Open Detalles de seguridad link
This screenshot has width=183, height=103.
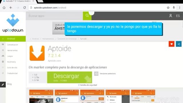click(88, 85)
